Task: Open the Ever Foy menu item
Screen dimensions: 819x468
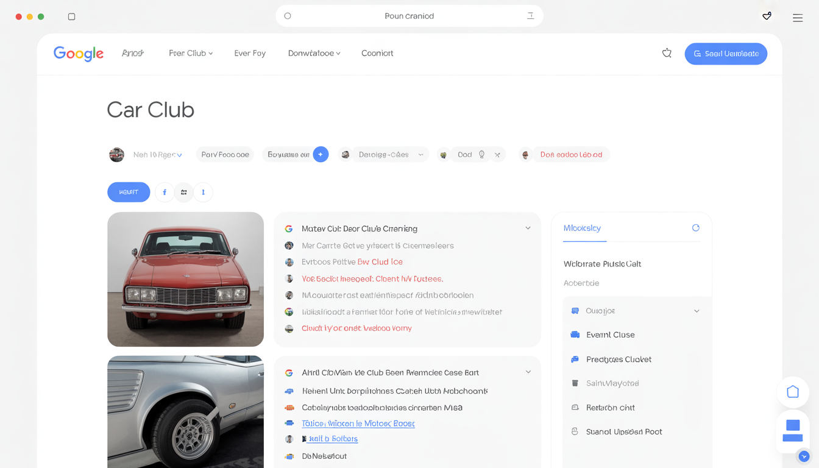Action: [250, 54]
